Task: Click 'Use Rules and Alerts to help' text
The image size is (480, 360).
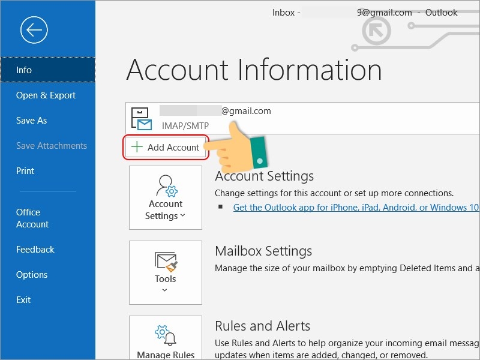Action: point(347,349)
